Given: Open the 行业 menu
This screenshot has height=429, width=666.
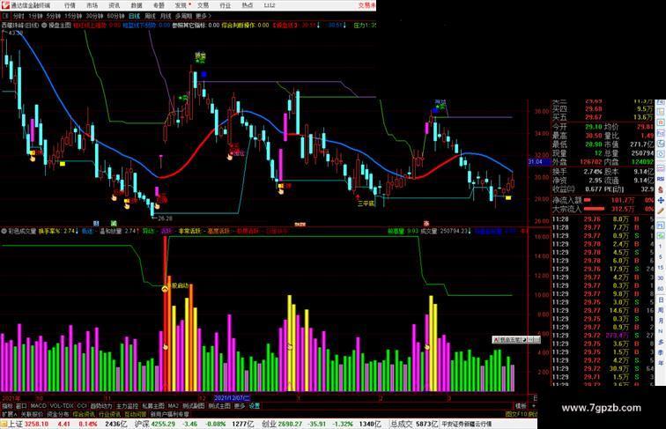Looking at the screenshot, I should (226, 5).
